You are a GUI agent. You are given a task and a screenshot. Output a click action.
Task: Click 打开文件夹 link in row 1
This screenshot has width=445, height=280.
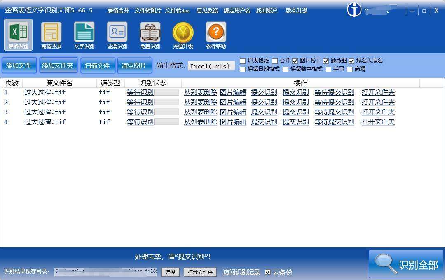(378, 92)
